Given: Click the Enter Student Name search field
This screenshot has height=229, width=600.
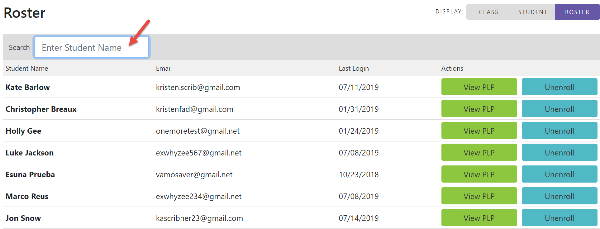Looking at the screenshot, I should [91, 47].
